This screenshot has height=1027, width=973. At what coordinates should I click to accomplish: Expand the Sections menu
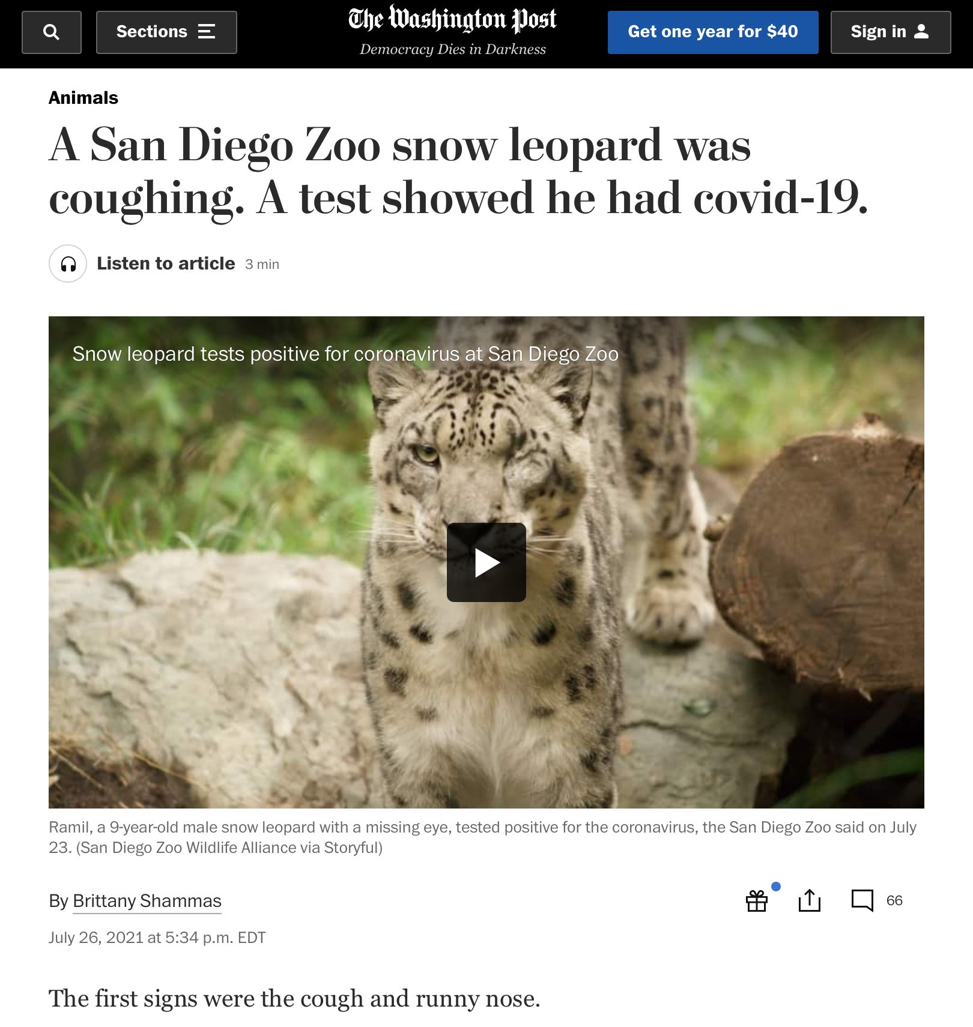166,32
